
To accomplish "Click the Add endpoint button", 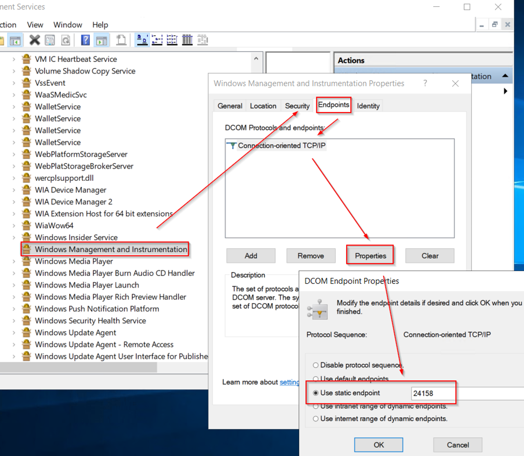I will pyautogui.click(x=250, y=256).
